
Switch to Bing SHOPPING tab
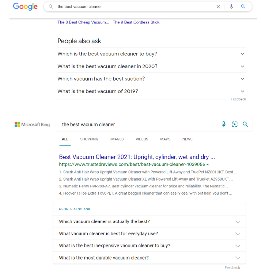click(x=89, y=139)
